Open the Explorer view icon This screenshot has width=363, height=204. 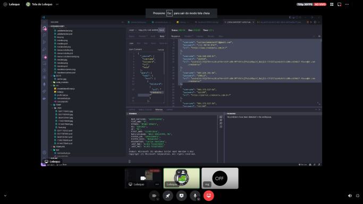pyautogui.click(x=44, y=28)
